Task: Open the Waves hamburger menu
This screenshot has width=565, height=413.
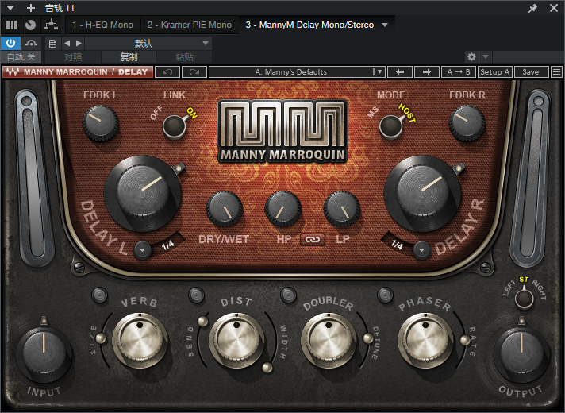Action: 556,71
